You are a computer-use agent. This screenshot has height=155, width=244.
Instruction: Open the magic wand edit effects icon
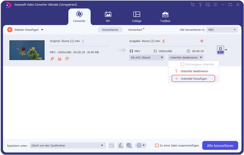click(x=52, y=59)
